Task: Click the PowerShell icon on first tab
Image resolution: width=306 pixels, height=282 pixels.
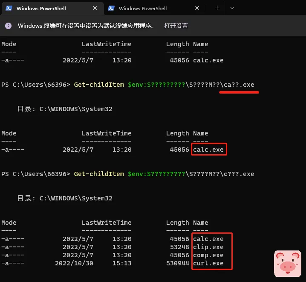Action: click(x=9, y=8)
